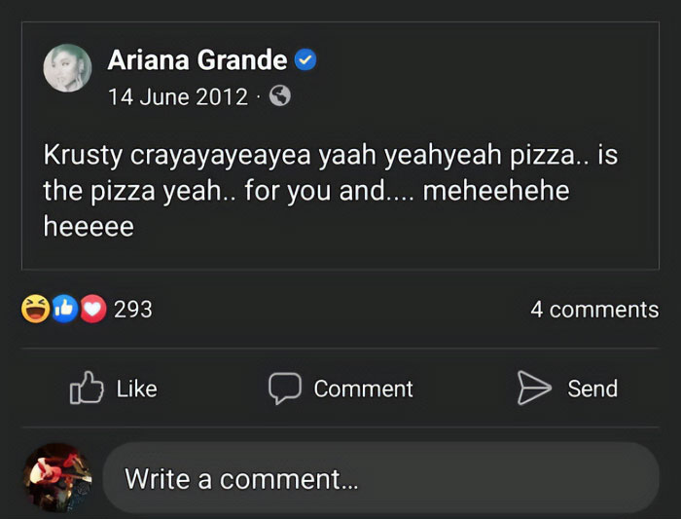Click the thumbs-up outline Like icon
Screen dimensions: 681x519
tap(88, 389)
